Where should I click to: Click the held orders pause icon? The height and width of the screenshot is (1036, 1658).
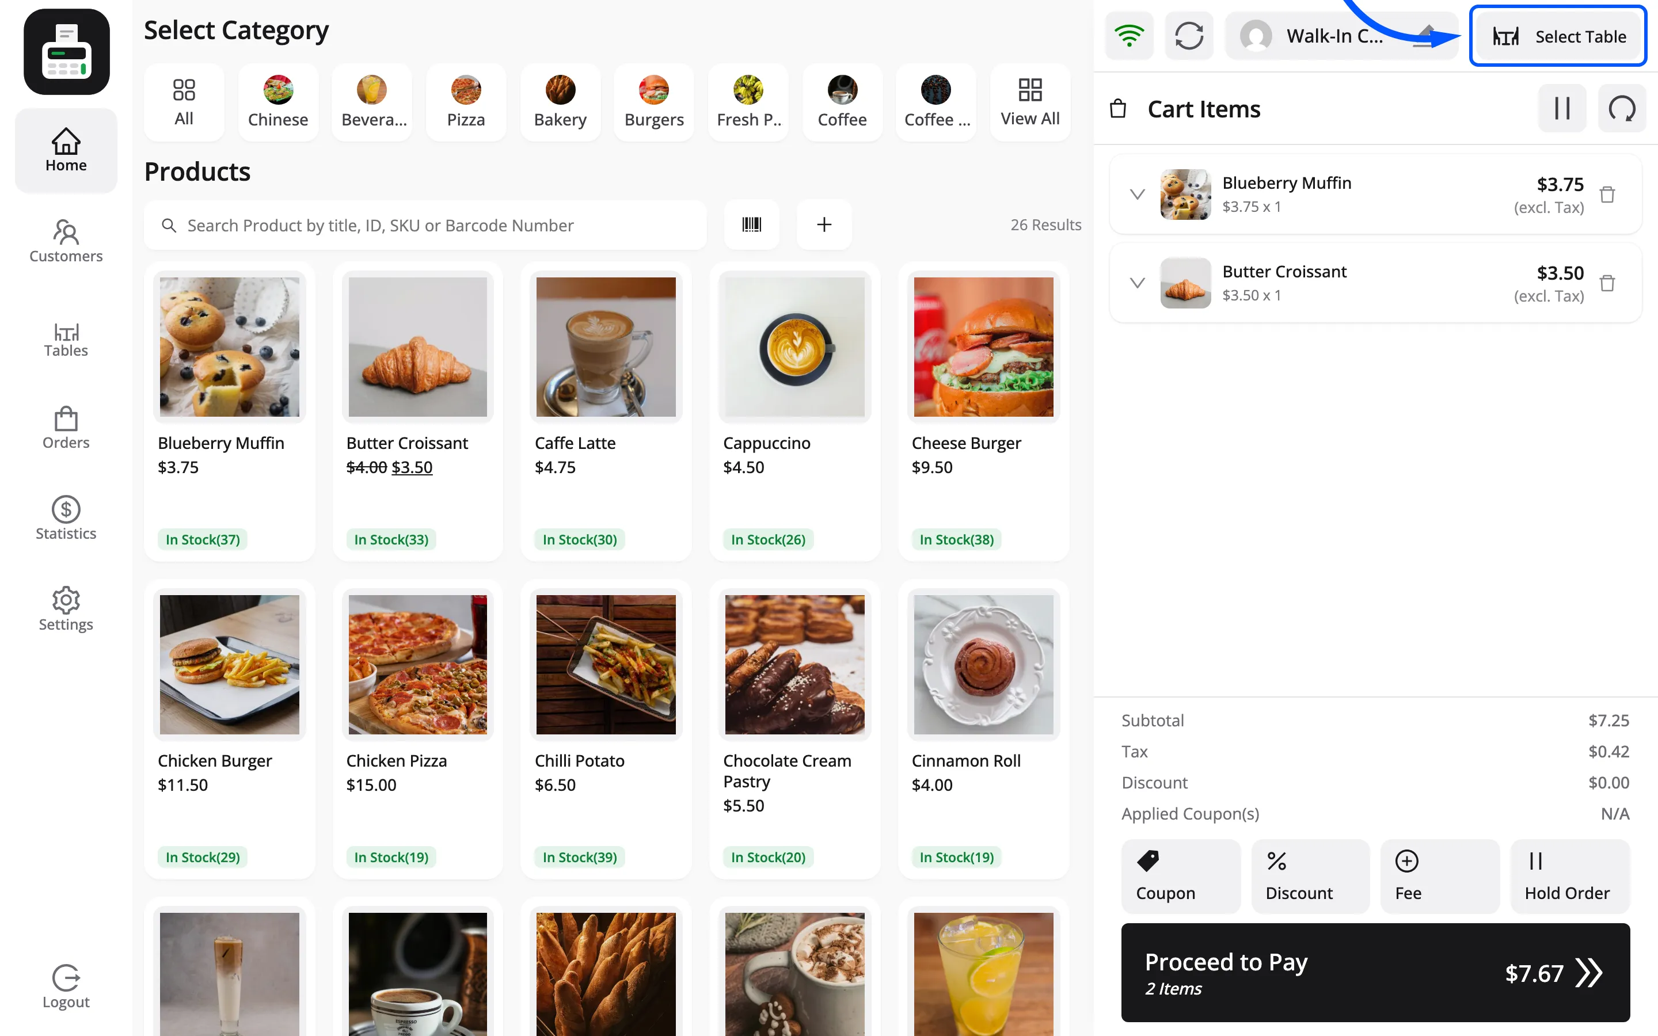click(1562, 108)
